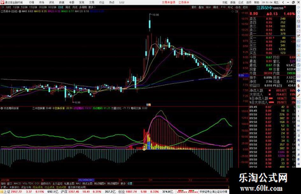
Task: Click the small panel-toggle icon left of 分时
Action: pyautogui.click(x=3, y=7)
